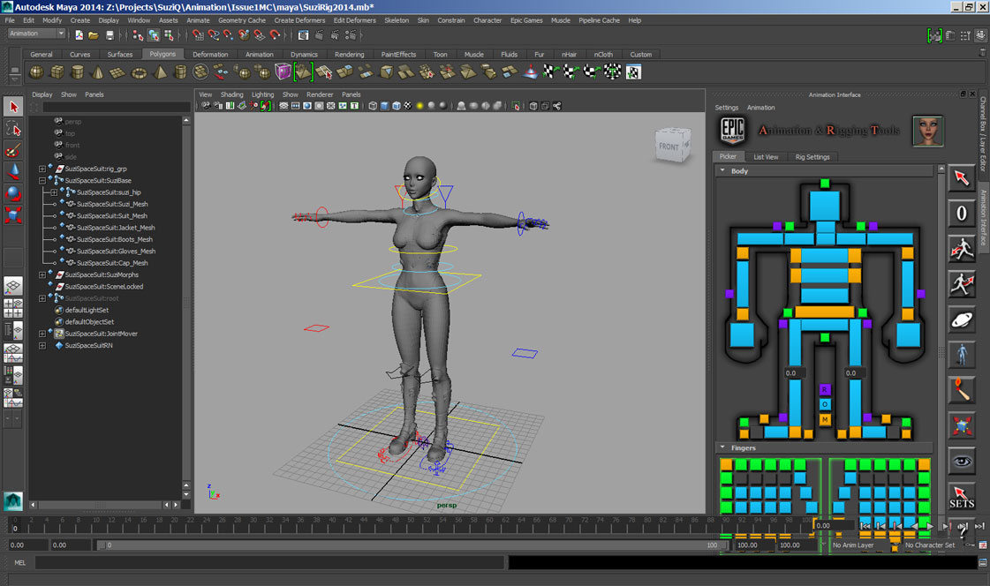990x586 pixels.
Task: Create a polygon cube from the shelf
Action: click(x=57, y=71)
